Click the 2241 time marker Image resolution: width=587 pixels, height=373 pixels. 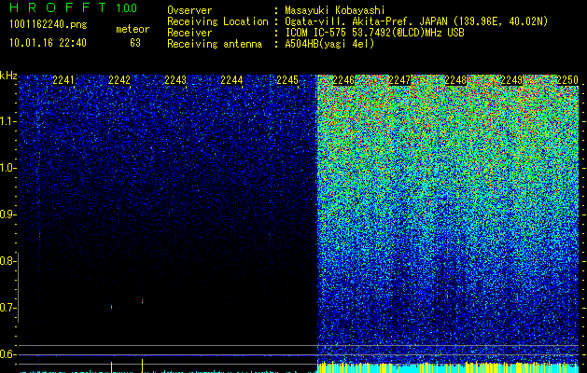(x=63, y=80)
